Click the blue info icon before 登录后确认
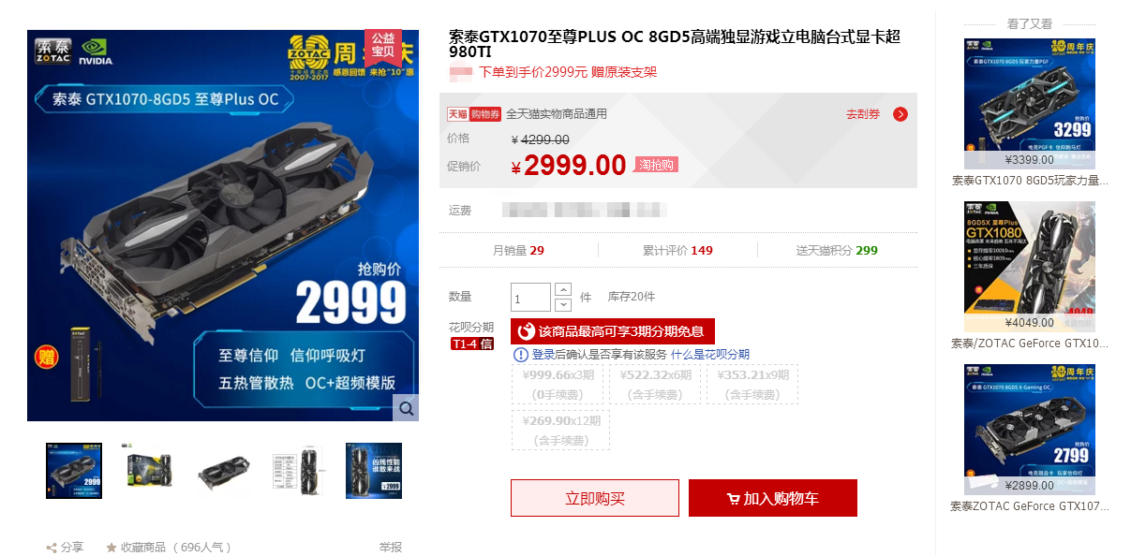 (521, 355)
